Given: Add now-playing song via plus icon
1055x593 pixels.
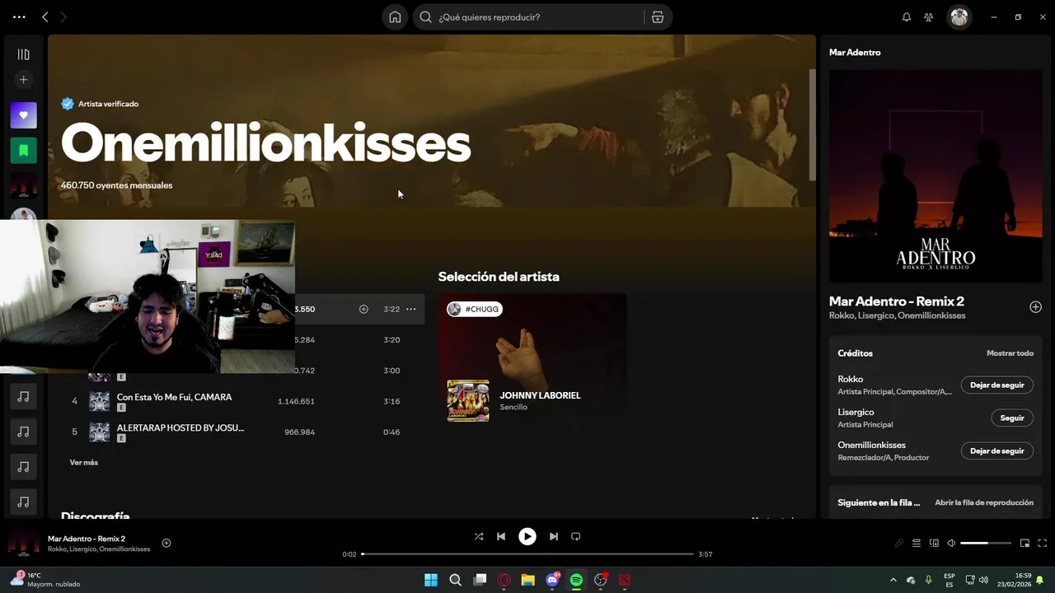Looking at the screenshot, I should pos(166,543).
